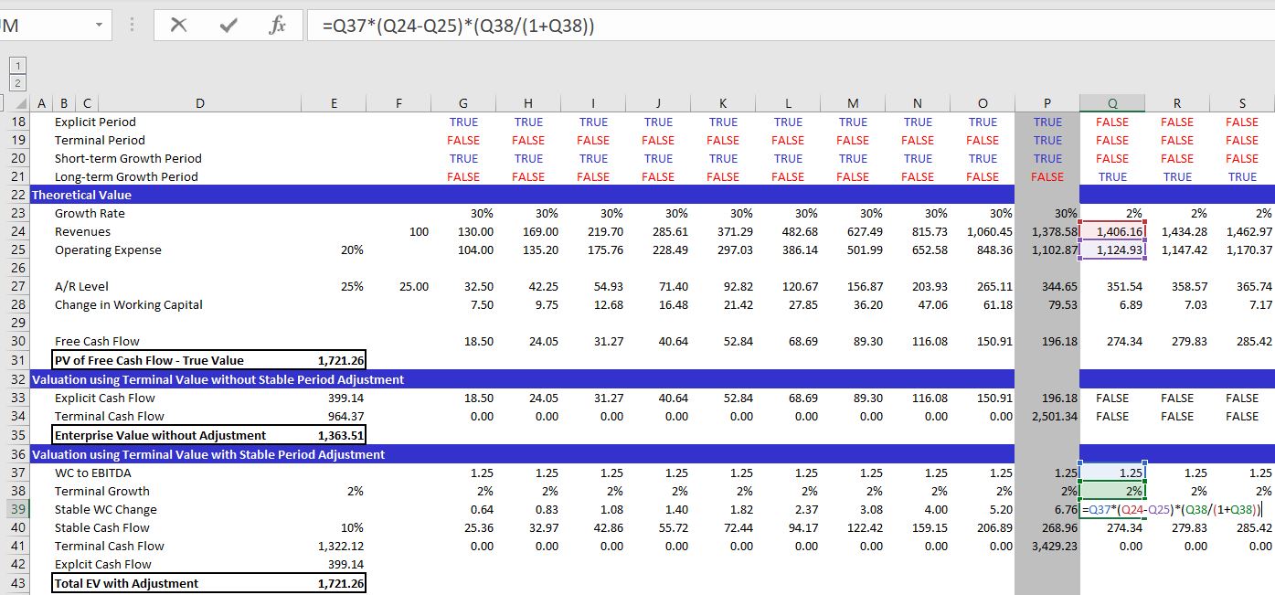Click outline level 1 button

(16, 63)
